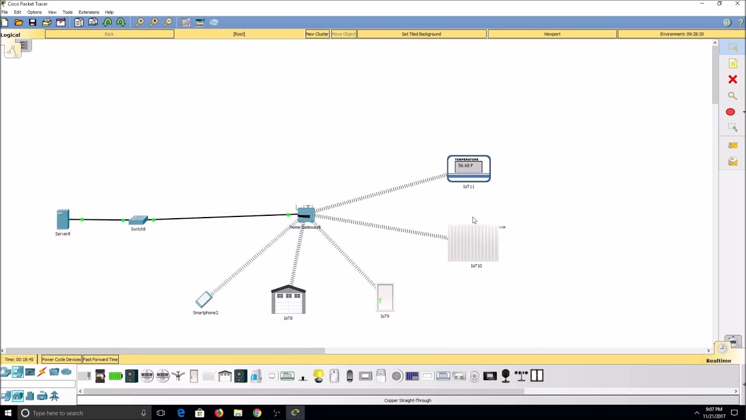Choose the yellow lamp IoT device
The height and width of the screenshot is (420, 746).
click(318, 376)
